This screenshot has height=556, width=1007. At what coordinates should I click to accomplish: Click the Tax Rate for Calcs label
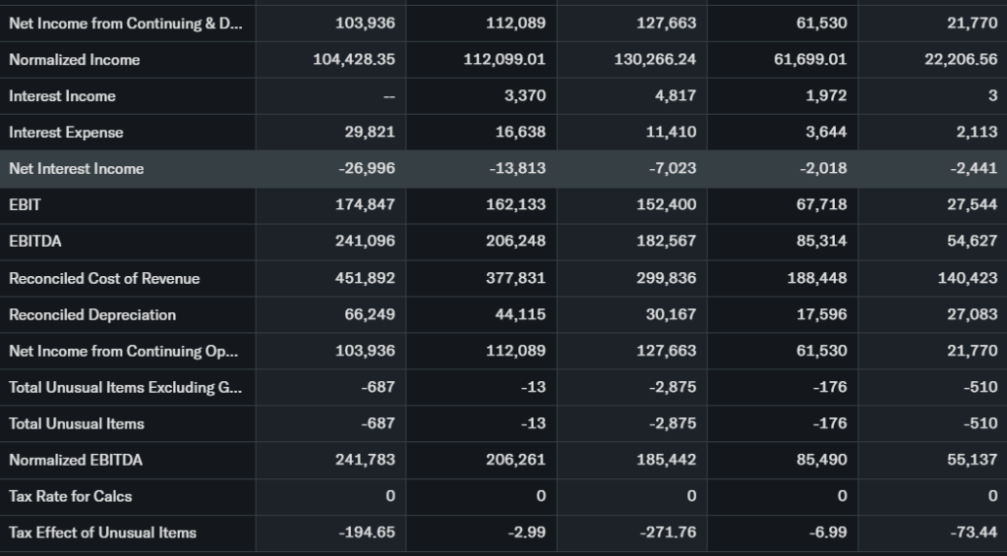[70, 497]
